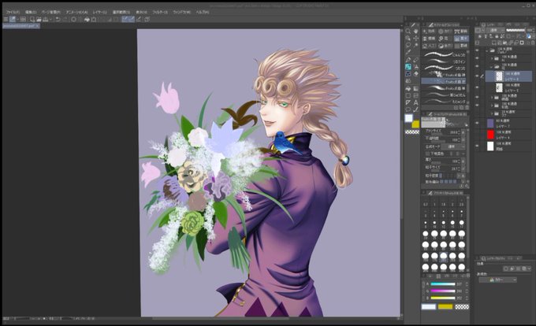
Task: Select the Move layer tool
Action: click(x=416, y=39)
